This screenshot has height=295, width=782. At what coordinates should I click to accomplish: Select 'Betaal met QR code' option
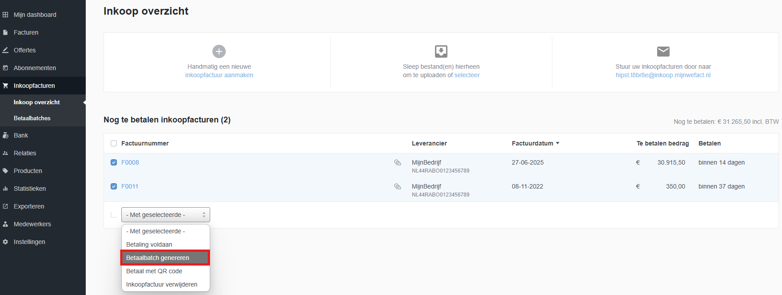154,271
